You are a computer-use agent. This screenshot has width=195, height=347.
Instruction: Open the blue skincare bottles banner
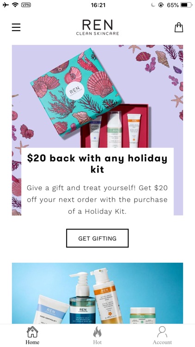[x=97, y=293]
